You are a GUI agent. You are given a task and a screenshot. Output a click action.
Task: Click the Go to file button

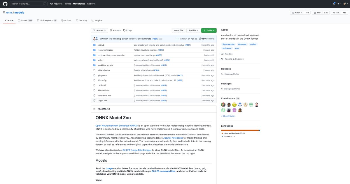(x=178, y=30)
